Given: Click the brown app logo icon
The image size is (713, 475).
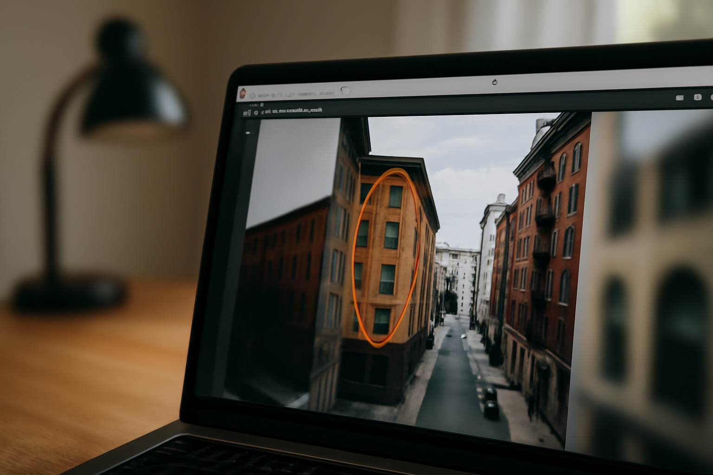Looking at the screenshot, I should [x=243, y=93].
